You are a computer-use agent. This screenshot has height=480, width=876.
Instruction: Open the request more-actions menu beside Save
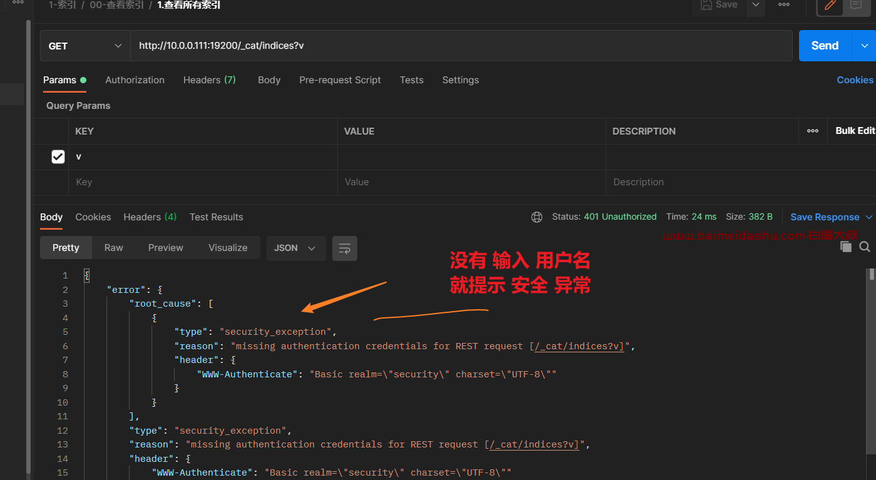tap(784, 5)
